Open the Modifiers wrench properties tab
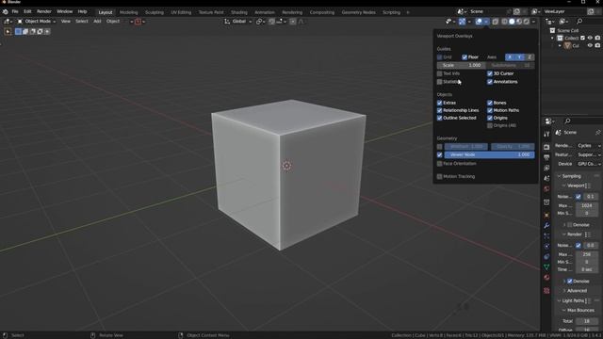This screenshot has width=603, height=339. point(546,225)
